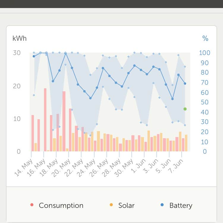Click the last battery line point on 7 Jun
Viewport: 223px width, 223px height.
[x=185, y=84]
